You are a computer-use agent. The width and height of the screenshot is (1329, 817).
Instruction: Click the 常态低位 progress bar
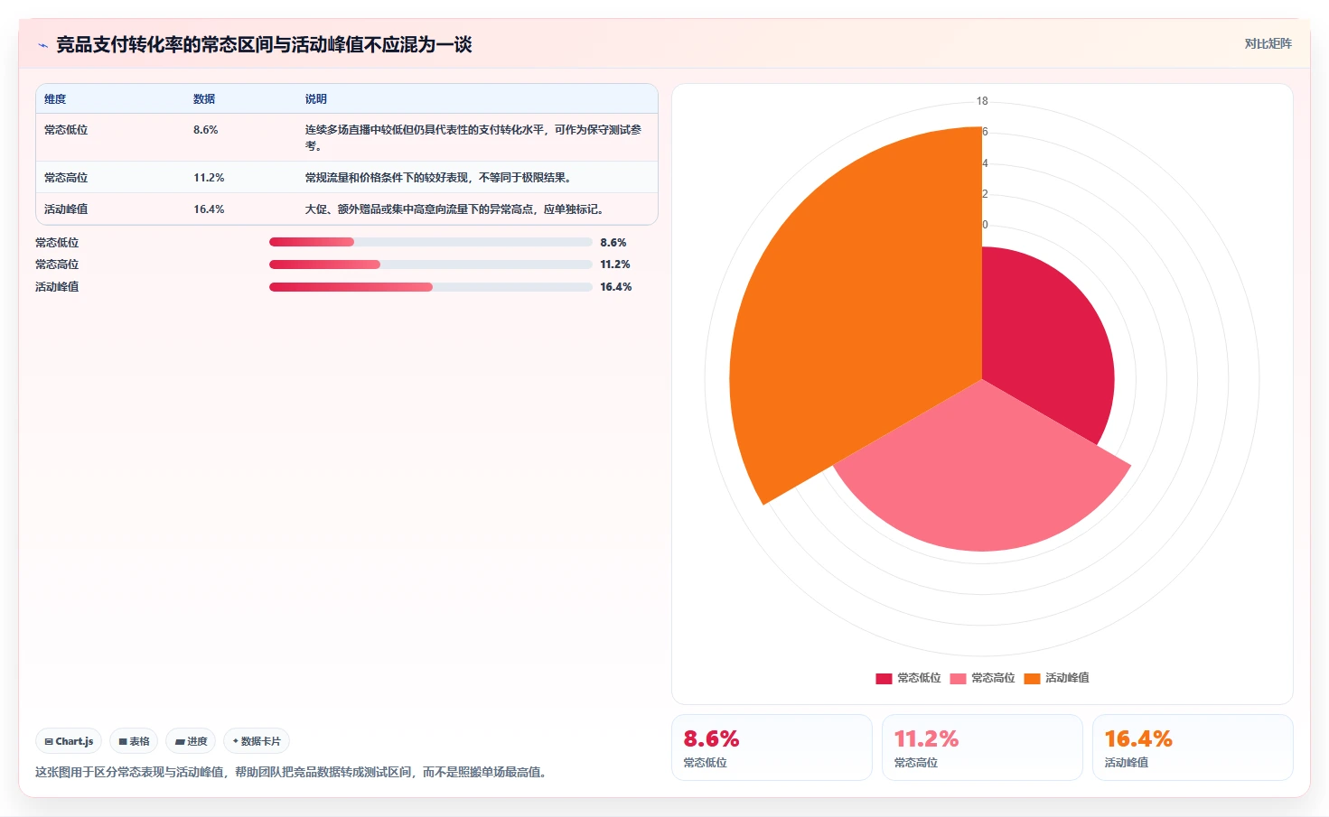430,242
